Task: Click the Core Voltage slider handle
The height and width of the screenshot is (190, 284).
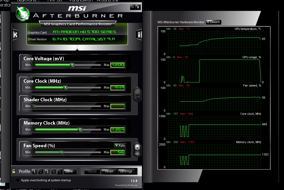Action: 72,65
